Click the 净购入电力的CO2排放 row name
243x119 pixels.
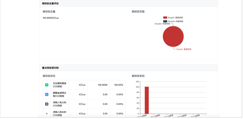(x=59, y=104)
